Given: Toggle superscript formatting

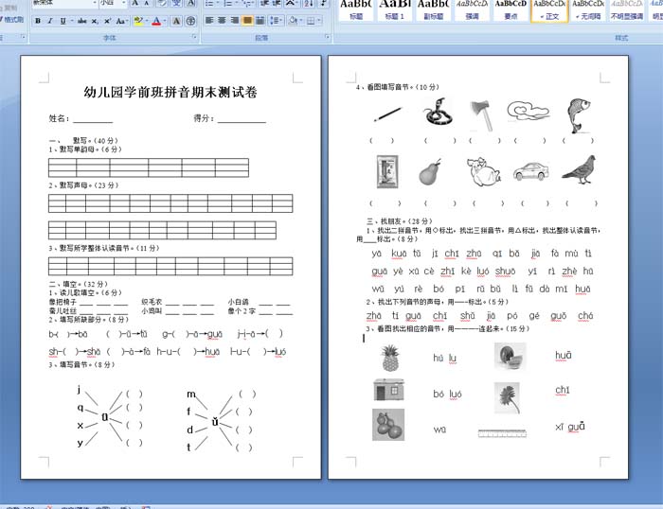Looking at the screenshot, I should [107, 21].
